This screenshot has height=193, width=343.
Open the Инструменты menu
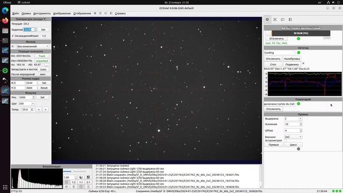tap(42, 13)
